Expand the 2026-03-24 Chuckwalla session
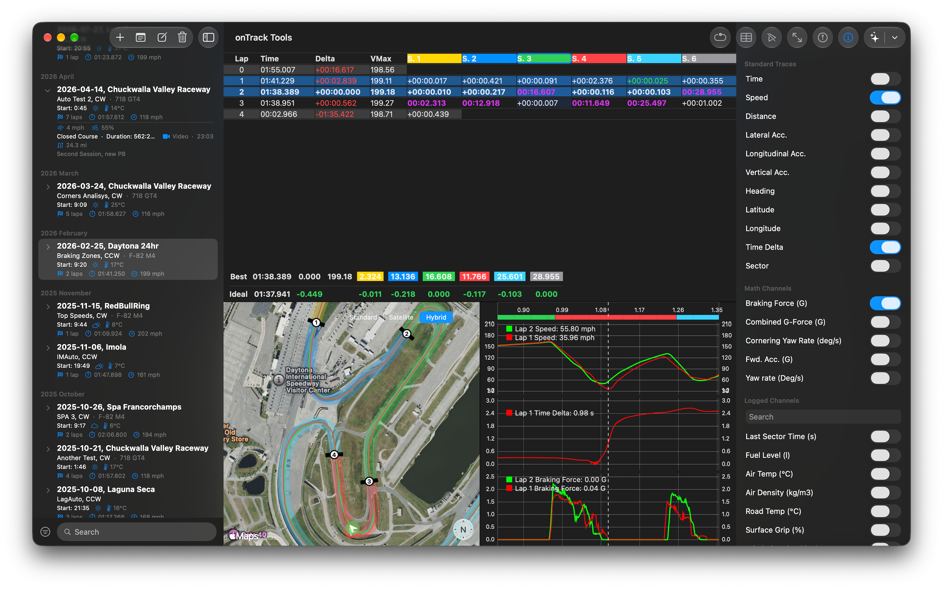 point(47,187)
